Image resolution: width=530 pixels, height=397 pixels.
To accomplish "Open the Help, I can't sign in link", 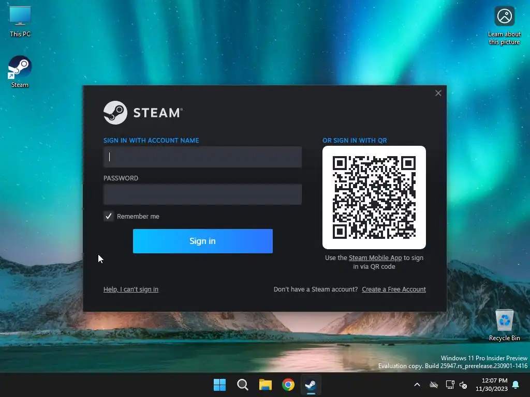I will coord(131,289).
